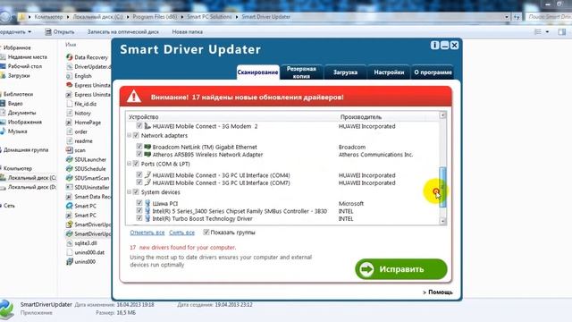Click the Снять все link
This screenshot has height=322, width=572.
[181, 233]
